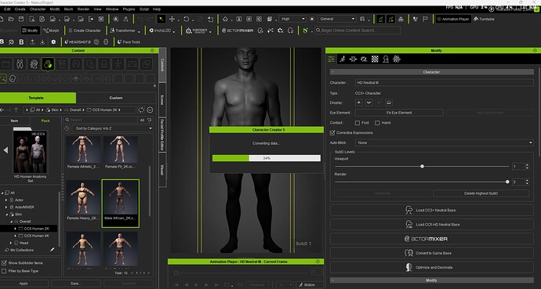
Task: Expand the Transformer dropdown arrow
Action: pos(139,31)
